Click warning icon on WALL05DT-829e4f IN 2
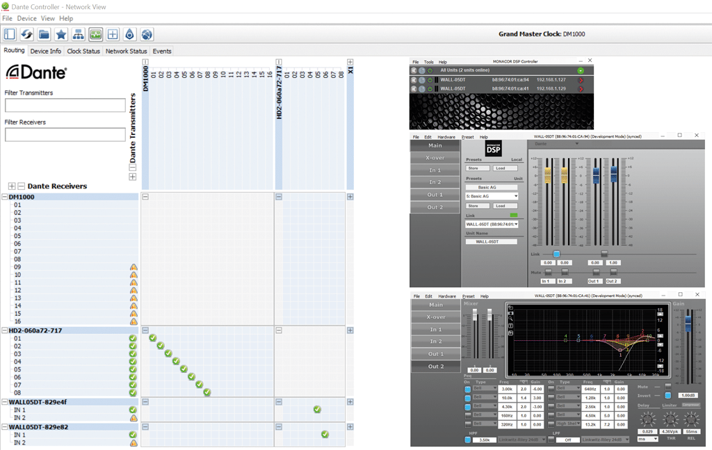This screenshot has width=712, height=450. pos(133,418)
